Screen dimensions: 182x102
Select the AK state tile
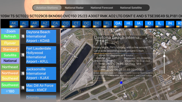[x=14, y=24]
